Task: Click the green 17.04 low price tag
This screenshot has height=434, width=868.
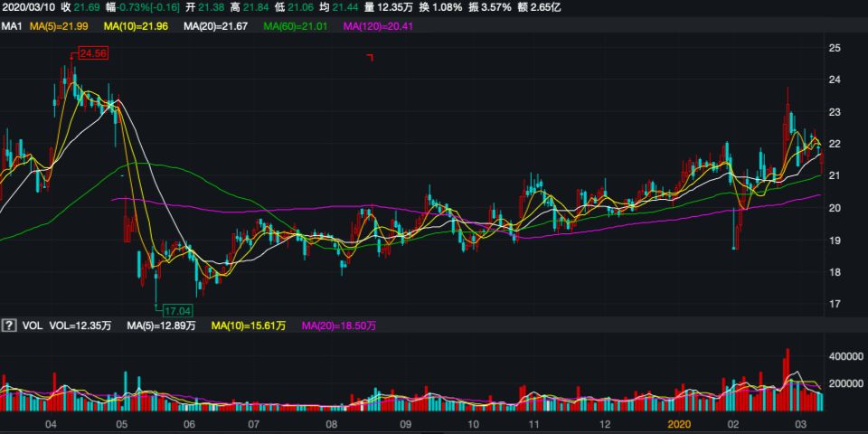Action: click(x=172, y=310)
